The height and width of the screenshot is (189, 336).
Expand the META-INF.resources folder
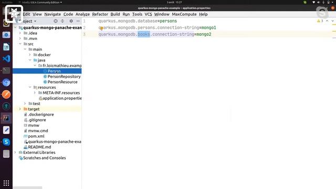35,93
